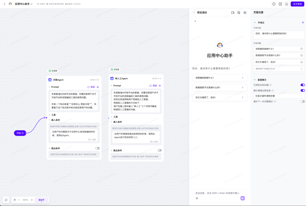Toggle 引用知识和归属 switch

[303, 85]
